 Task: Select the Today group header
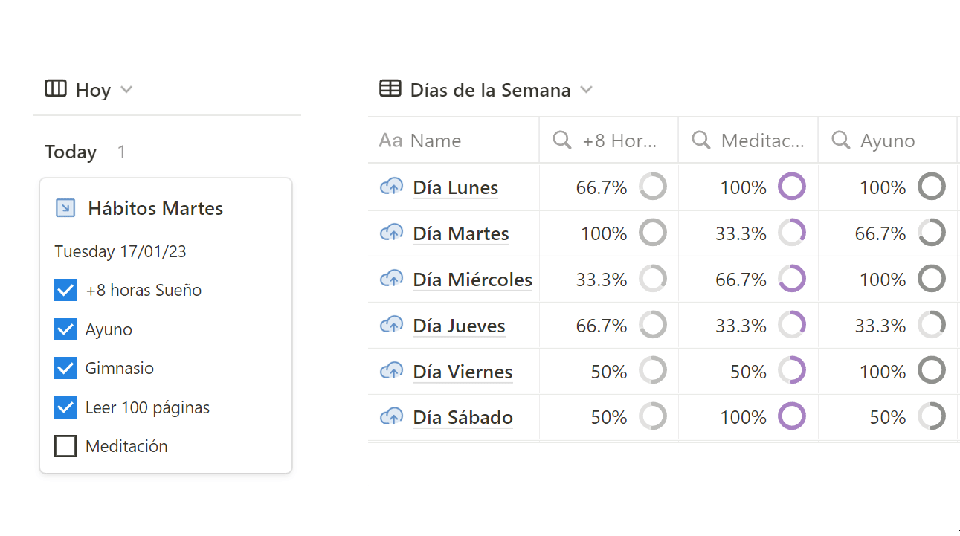[71, 152]
